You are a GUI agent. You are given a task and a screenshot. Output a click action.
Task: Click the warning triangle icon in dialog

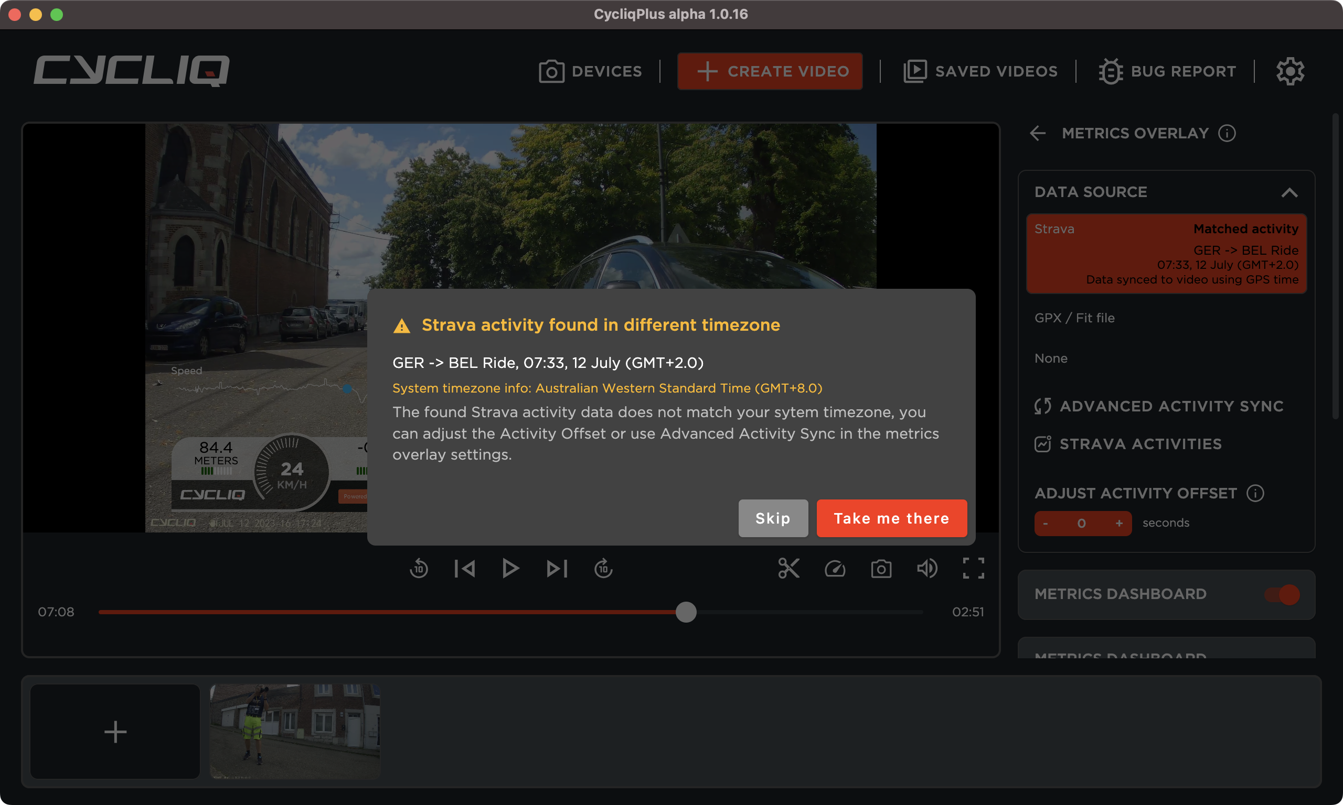(402, 325)
